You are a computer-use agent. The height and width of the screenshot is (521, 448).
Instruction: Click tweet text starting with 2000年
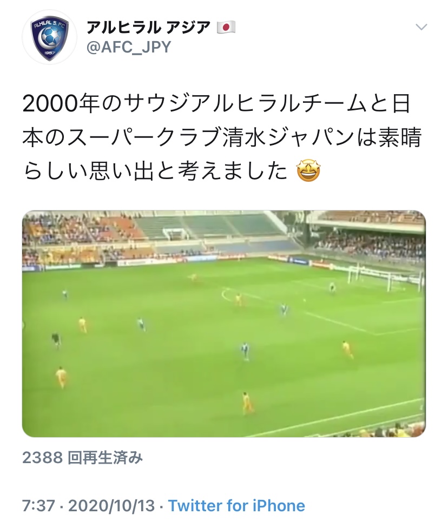[216, 103]
